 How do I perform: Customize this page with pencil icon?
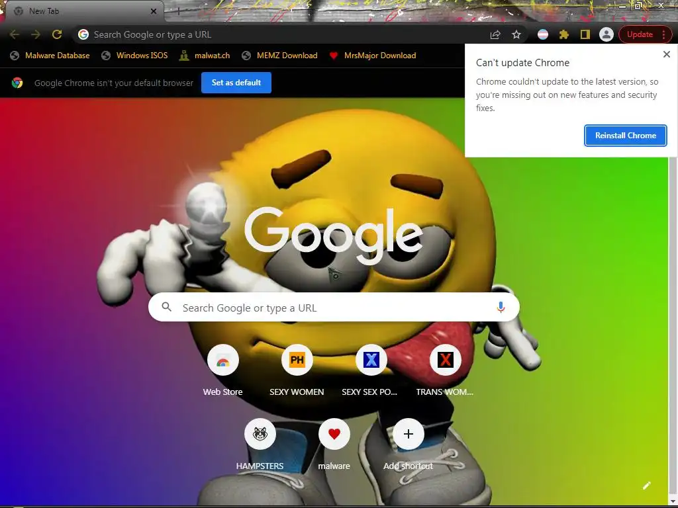(646, 486)
